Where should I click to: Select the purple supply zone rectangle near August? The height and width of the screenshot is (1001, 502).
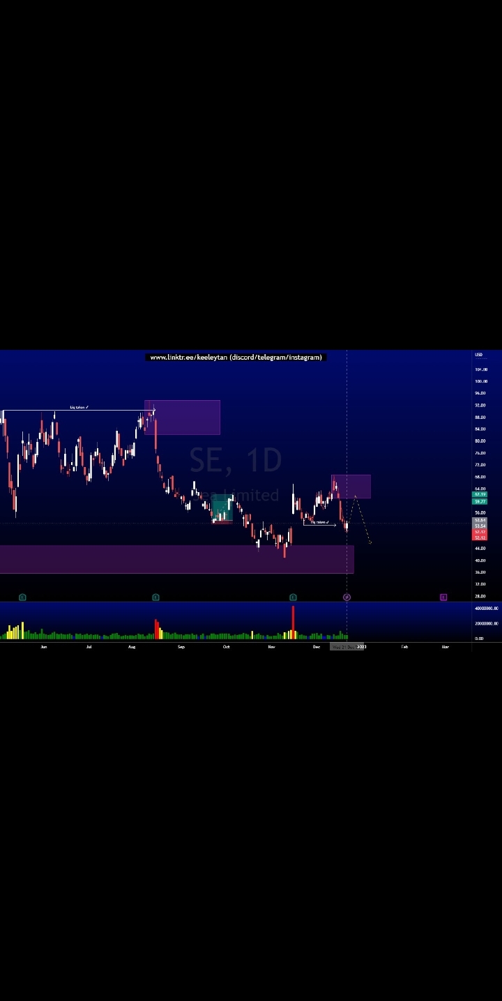tap(182, 417)
